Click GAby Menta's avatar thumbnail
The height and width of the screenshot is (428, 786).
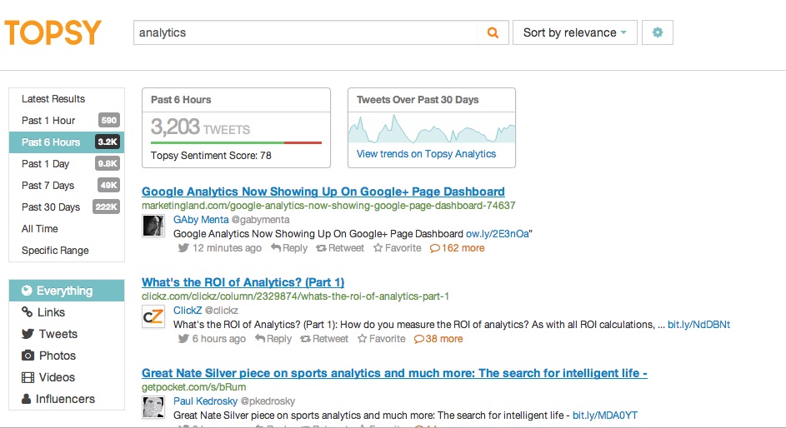[153, 226]
